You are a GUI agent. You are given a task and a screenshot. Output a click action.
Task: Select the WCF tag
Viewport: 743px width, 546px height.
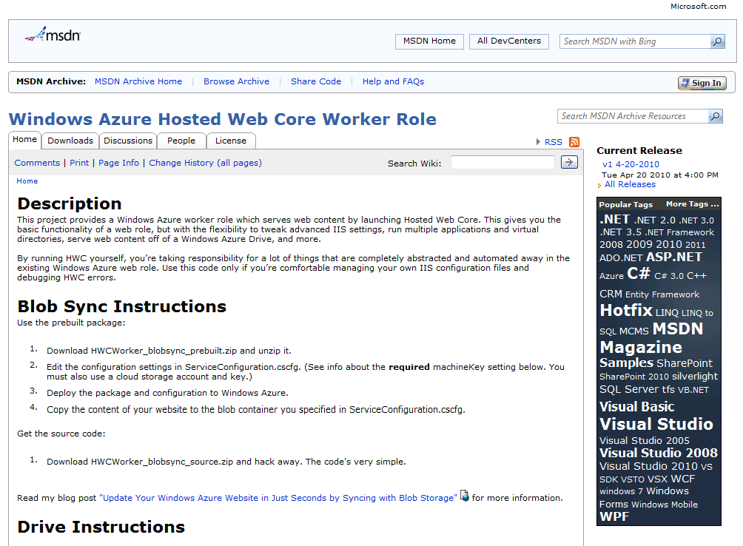point(683,479)
